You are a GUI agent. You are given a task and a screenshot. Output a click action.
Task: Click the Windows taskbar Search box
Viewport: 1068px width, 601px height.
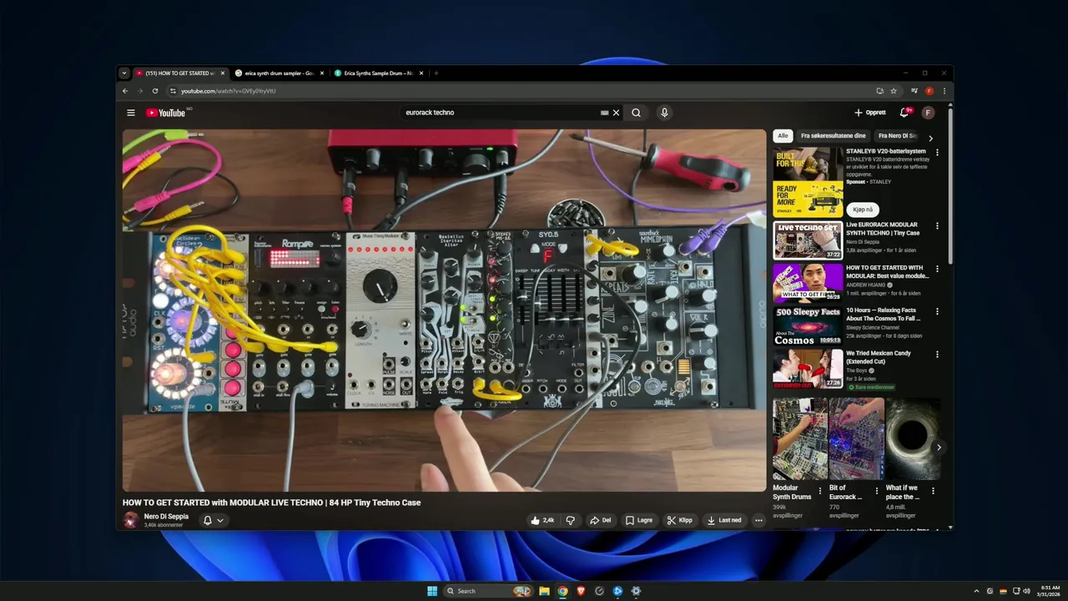pyautogui.click(x=488, y=591)
